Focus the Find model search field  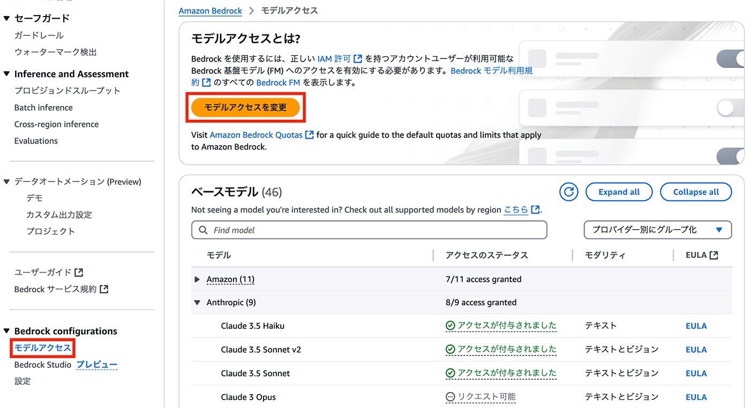click(369, 230)
